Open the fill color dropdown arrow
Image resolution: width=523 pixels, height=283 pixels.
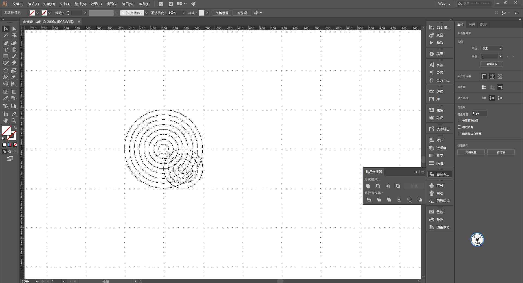point(38,13)
